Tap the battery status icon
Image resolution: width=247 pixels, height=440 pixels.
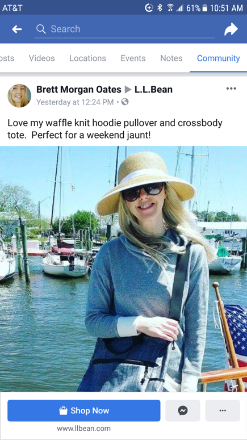coord(204,8)
